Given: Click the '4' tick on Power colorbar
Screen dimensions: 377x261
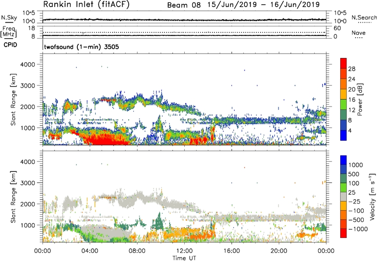Looking at the screenshot, I should [350, 131].
